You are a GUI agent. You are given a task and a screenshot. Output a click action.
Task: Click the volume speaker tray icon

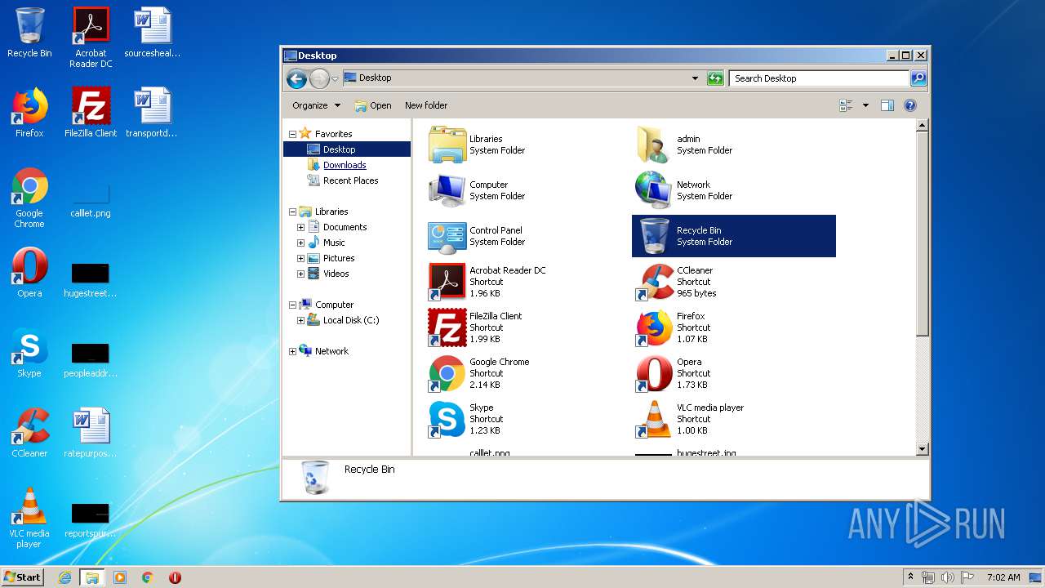pyautogui.click(x=948, y=577)
